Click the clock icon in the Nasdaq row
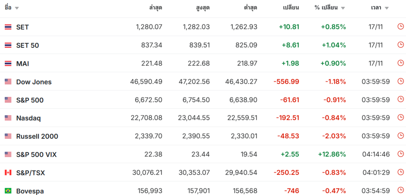 pyautogui.click(x=401, y=118)
